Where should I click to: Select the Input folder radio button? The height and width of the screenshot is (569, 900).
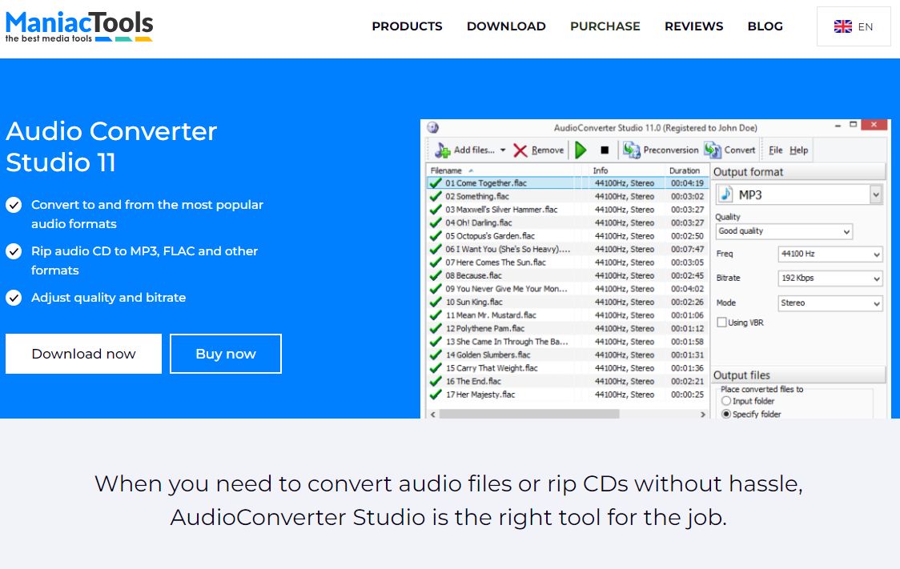(726, 401)
